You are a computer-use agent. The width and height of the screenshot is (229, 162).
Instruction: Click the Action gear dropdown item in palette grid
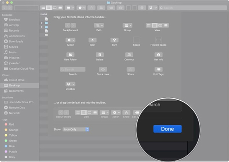click(x=70, y=40)
